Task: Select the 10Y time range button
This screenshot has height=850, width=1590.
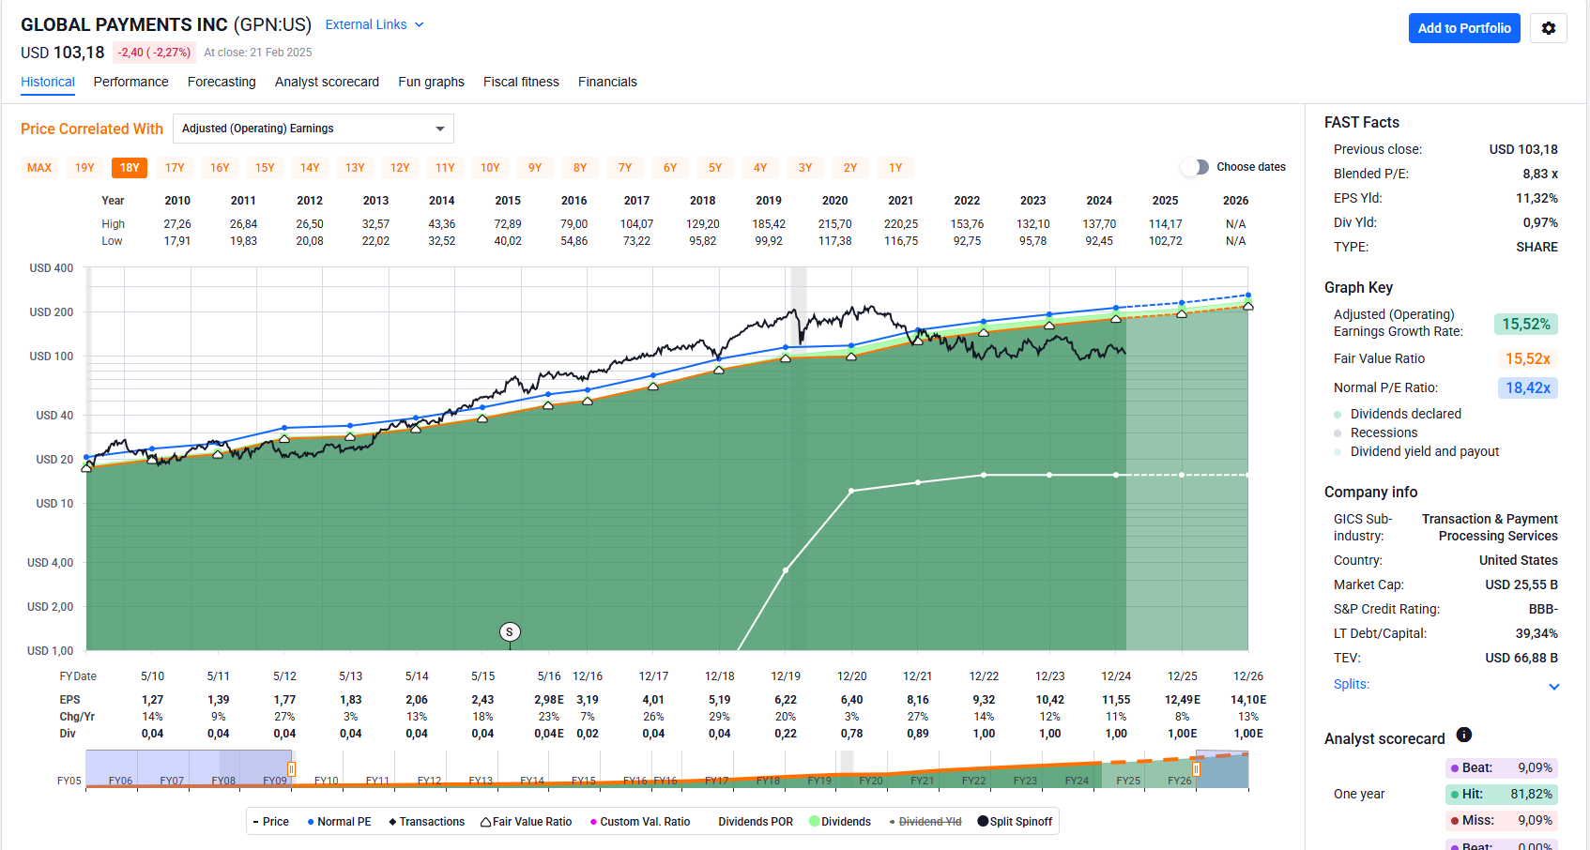Action: [x=490, y=168]
